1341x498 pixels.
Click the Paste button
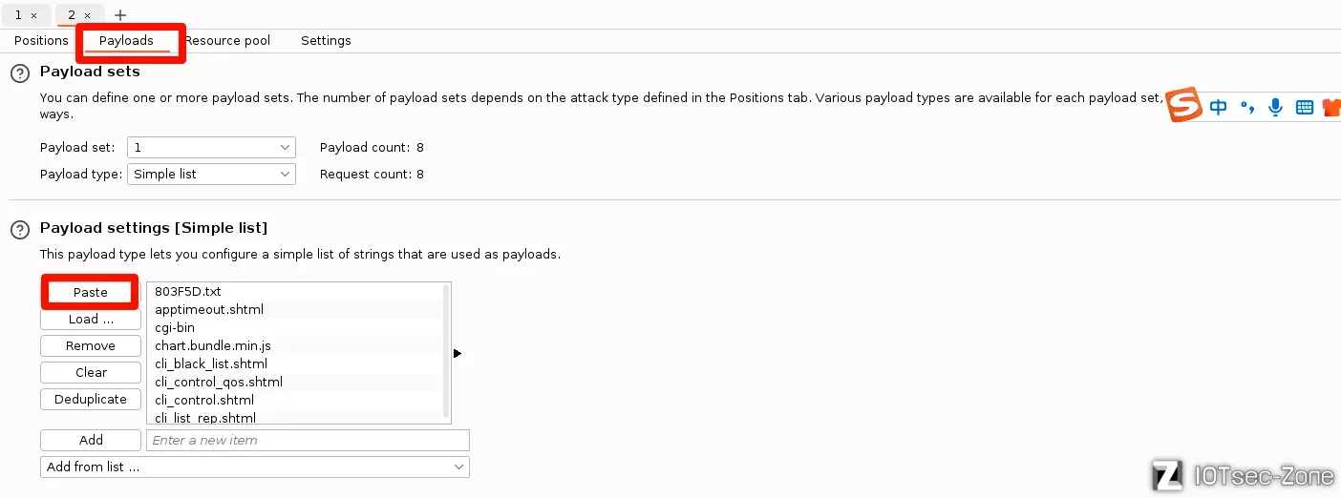pyautogui.click(x=91, y=293)
